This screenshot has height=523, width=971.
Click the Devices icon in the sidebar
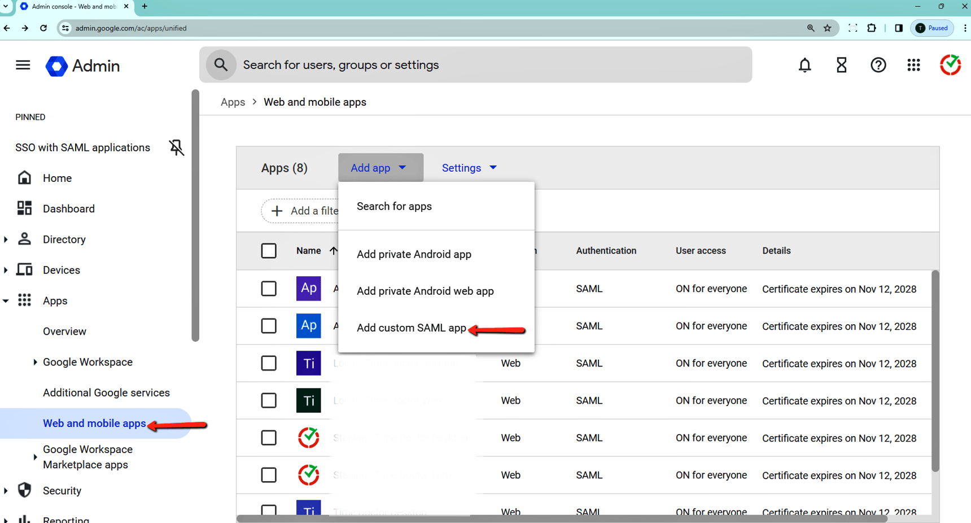[24, 269]
